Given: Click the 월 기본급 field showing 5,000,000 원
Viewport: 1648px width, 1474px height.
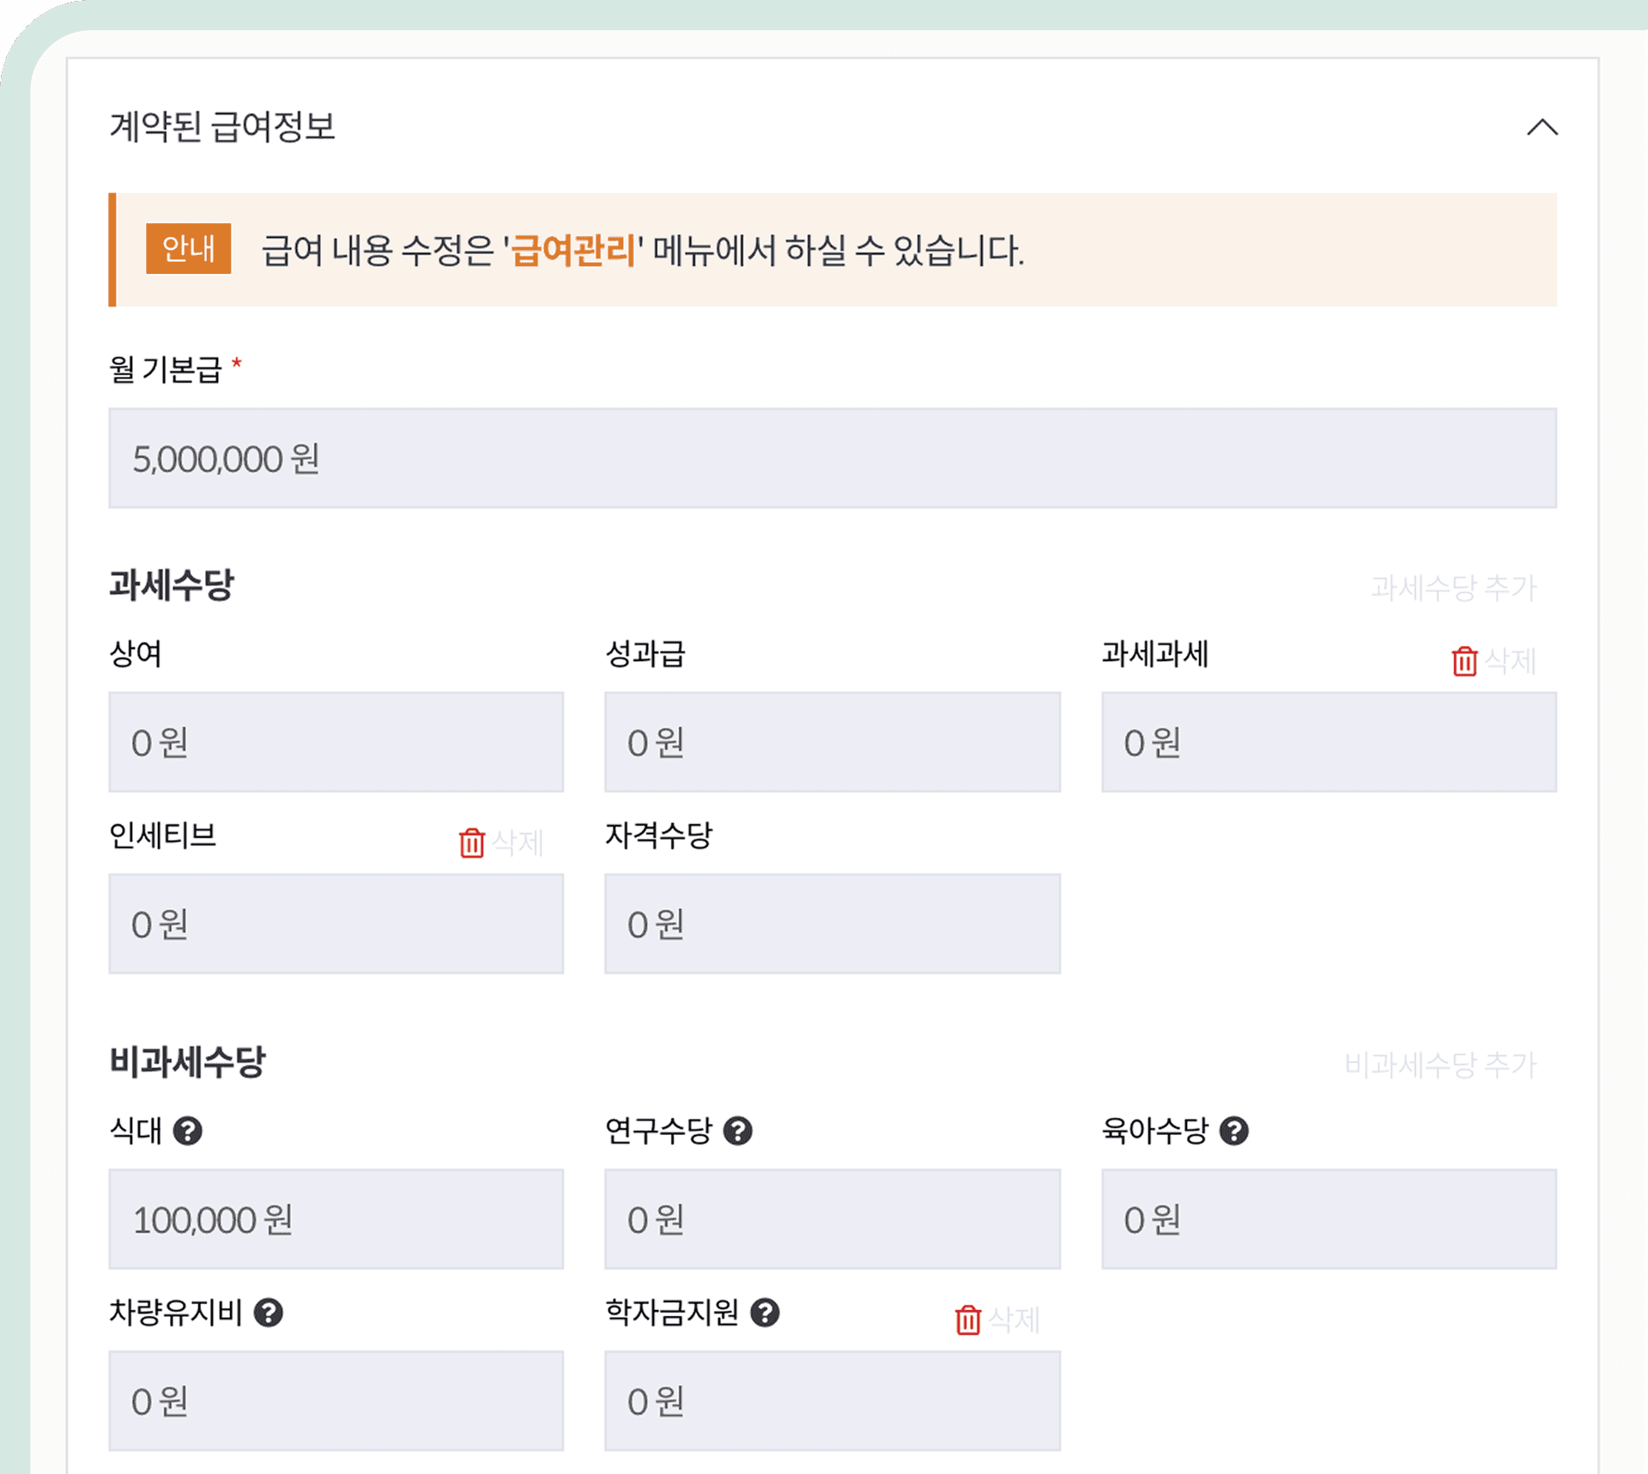Looking at the screenshot, I should click(x=832, y=458).
